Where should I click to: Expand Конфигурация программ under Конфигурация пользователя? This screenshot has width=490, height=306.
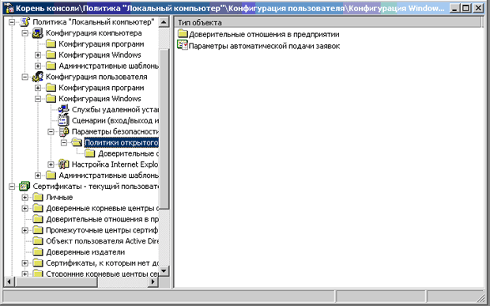(38, 88)
